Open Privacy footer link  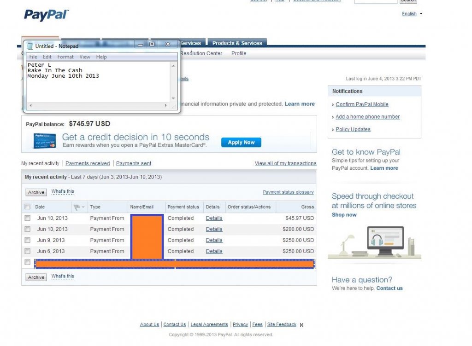coord(240,325)
